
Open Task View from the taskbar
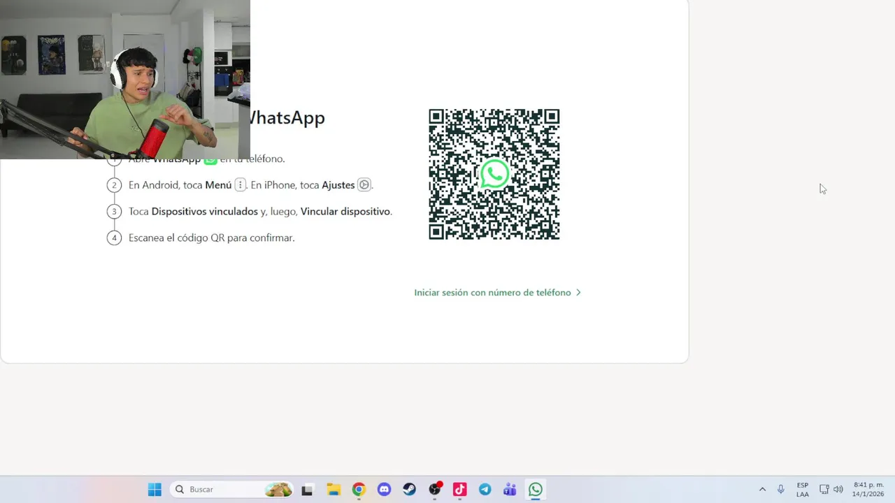[307, 490]
